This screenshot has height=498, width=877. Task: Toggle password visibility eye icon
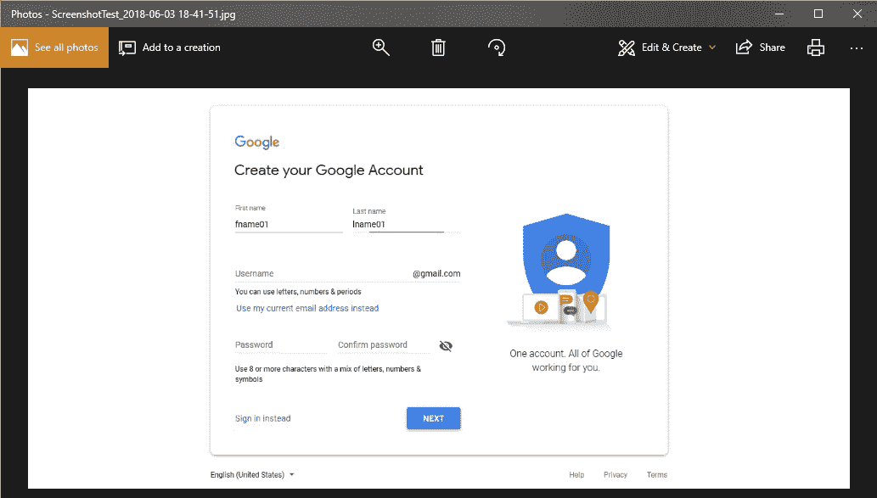[446, 346]
